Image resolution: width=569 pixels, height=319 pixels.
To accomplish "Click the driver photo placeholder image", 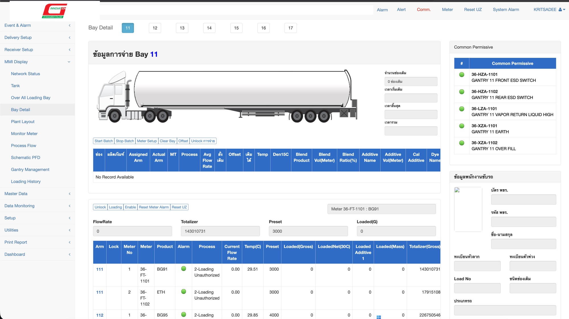I will pos(468,209).
